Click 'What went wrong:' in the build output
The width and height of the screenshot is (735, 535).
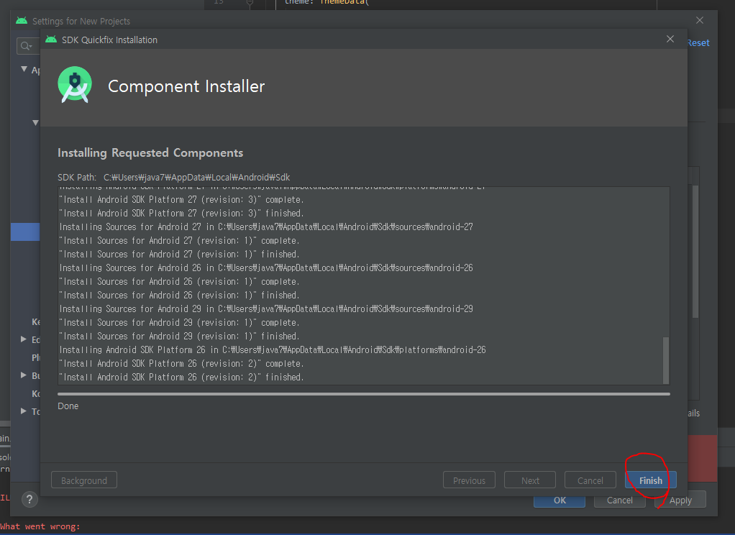(40, 526)
